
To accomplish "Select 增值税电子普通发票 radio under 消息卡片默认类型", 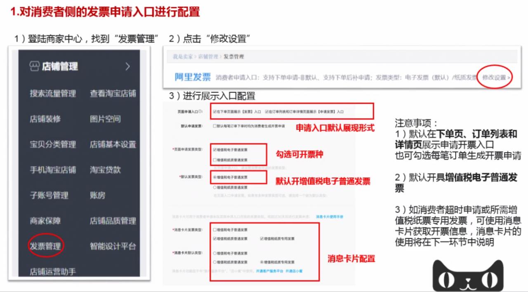I will [x=214, y=254].
